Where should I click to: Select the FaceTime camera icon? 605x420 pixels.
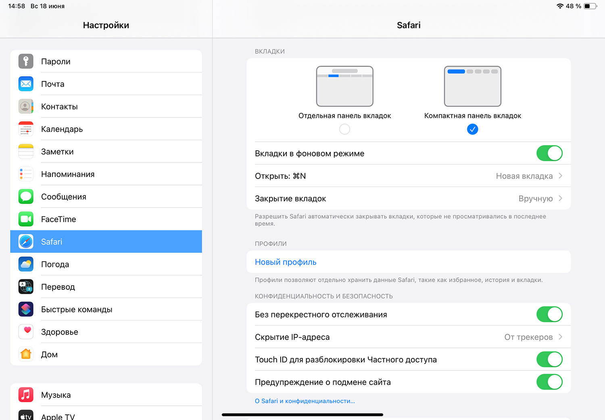pos(26,219)
